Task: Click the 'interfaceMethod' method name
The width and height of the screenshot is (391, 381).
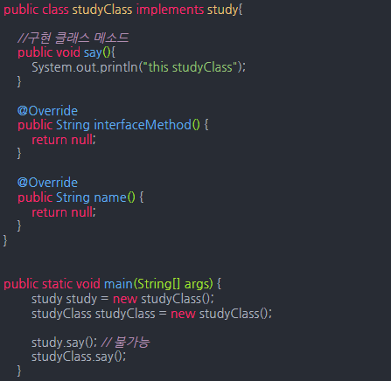Action: pos(143,125)
